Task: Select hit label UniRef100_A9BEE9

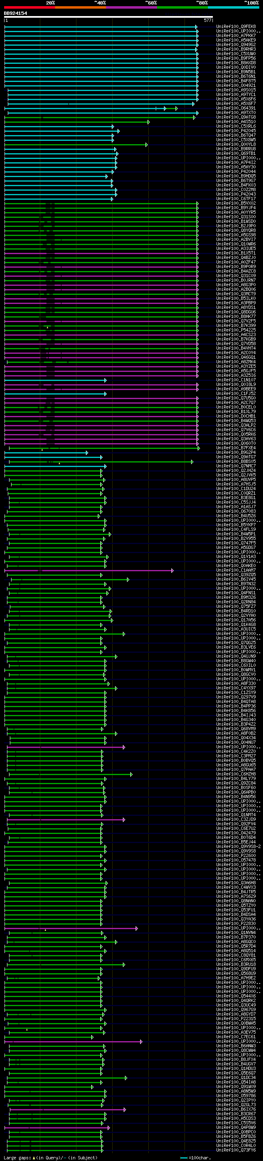Action: 236,389
